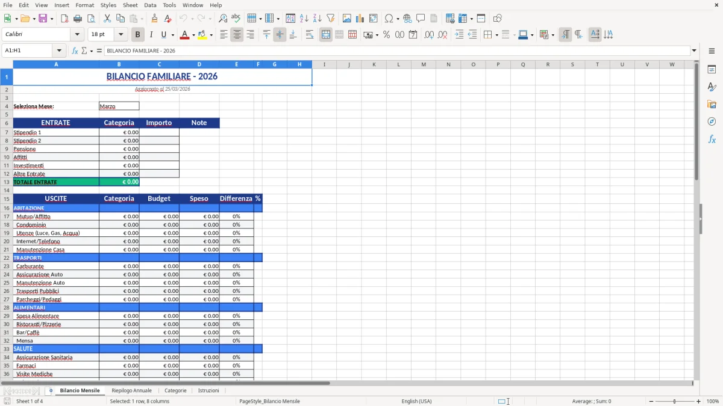Image resolution: width=723 pixels, height=406 pixels.
Task: Copy selection with toolbar icon
Action: click(120, 19)
